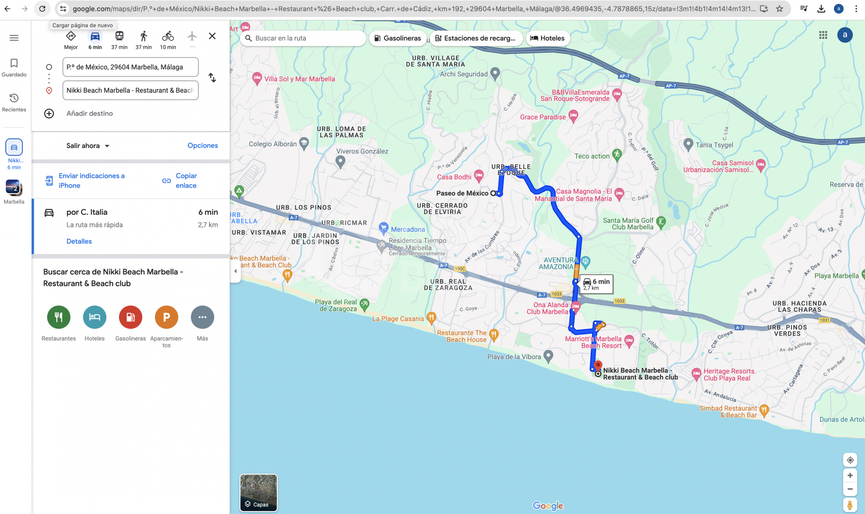
Task: Zoom in on the map
Action: pyautogui.click(x=850, y=476)
